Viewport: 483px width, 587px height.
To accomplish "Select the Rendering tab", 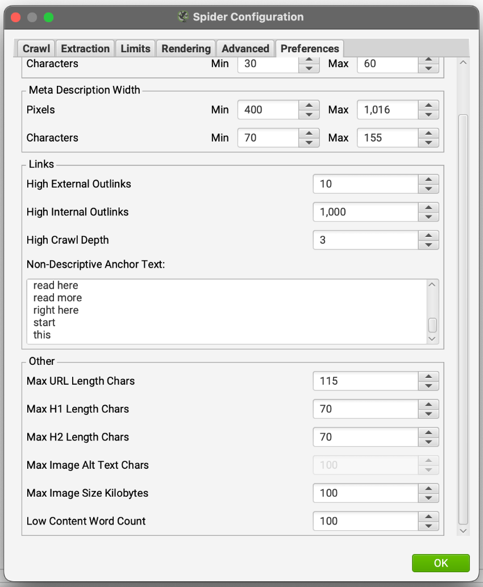I will click(186, 49).
